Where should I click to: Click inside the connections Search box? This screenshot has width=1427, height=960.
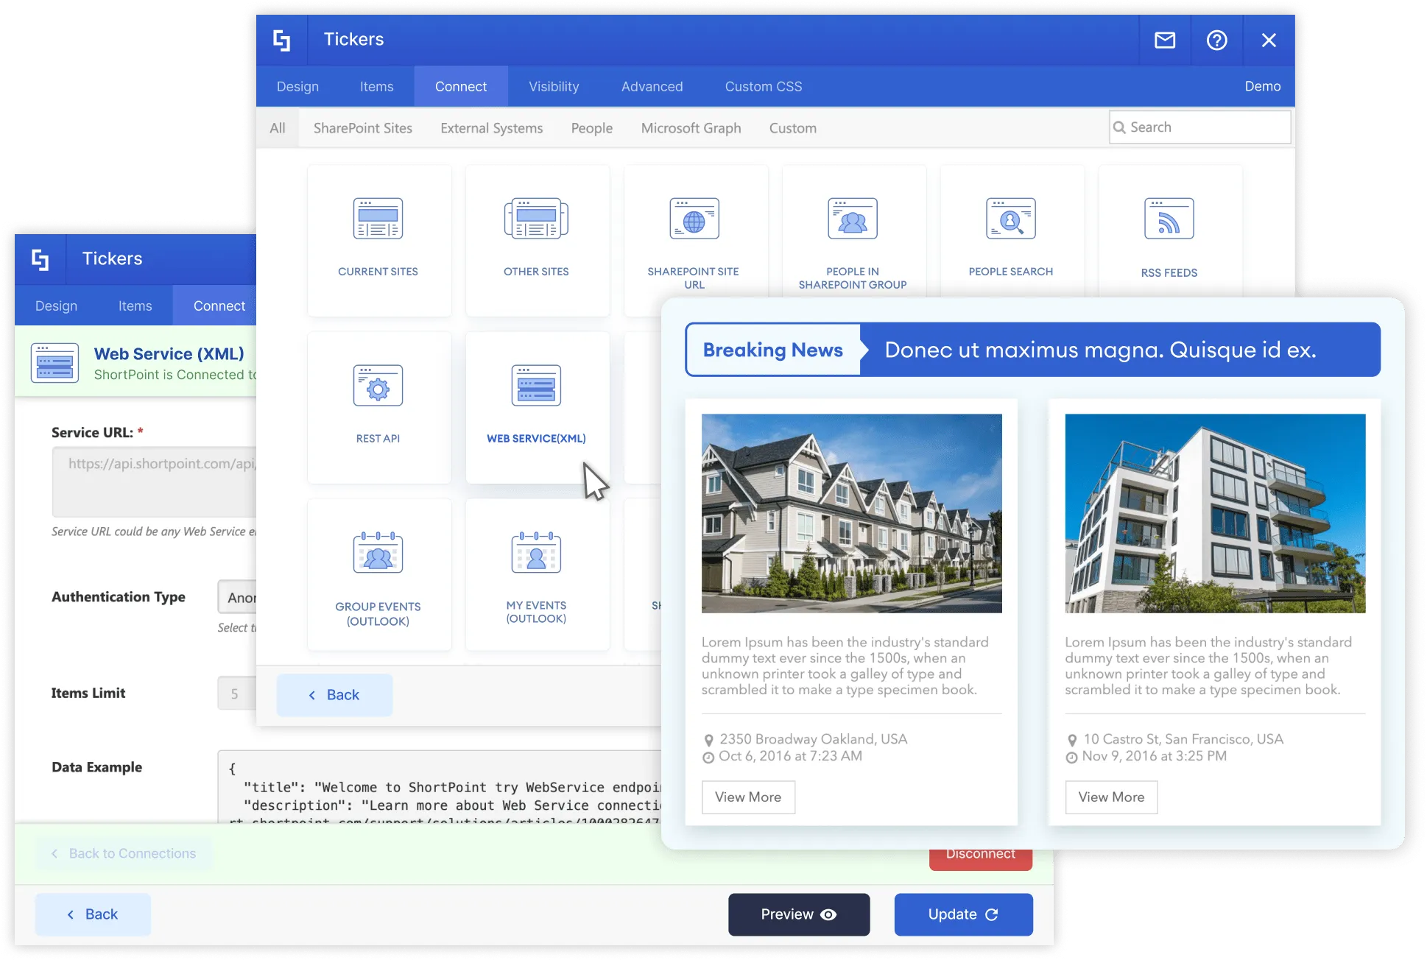1199,127
